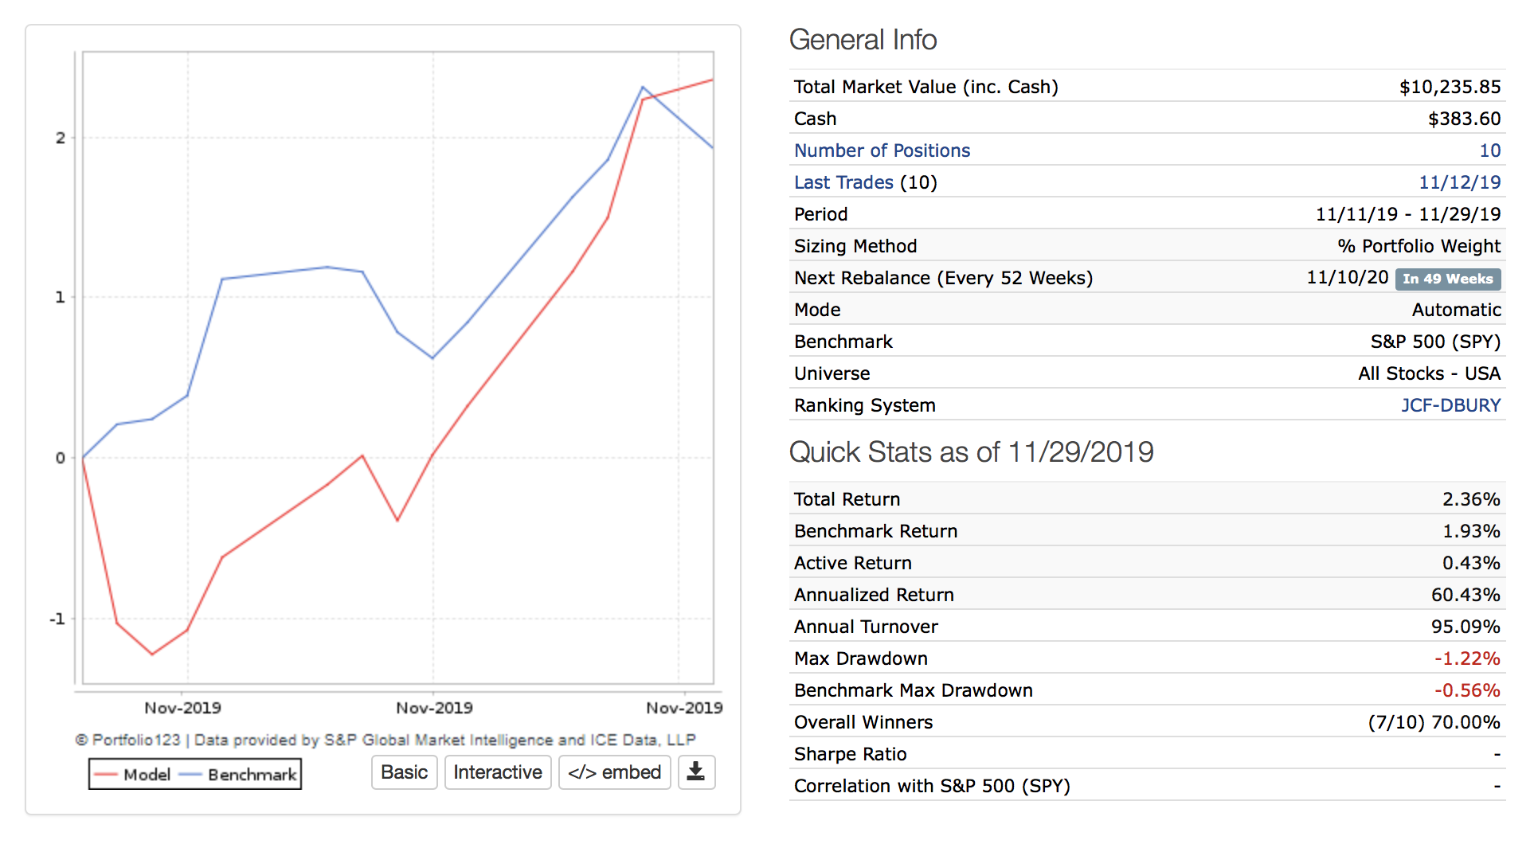Click the Max Drawdown value -1.22%
The height and width of the screenshot is (844, 1534).
(x=1467, y=658)
